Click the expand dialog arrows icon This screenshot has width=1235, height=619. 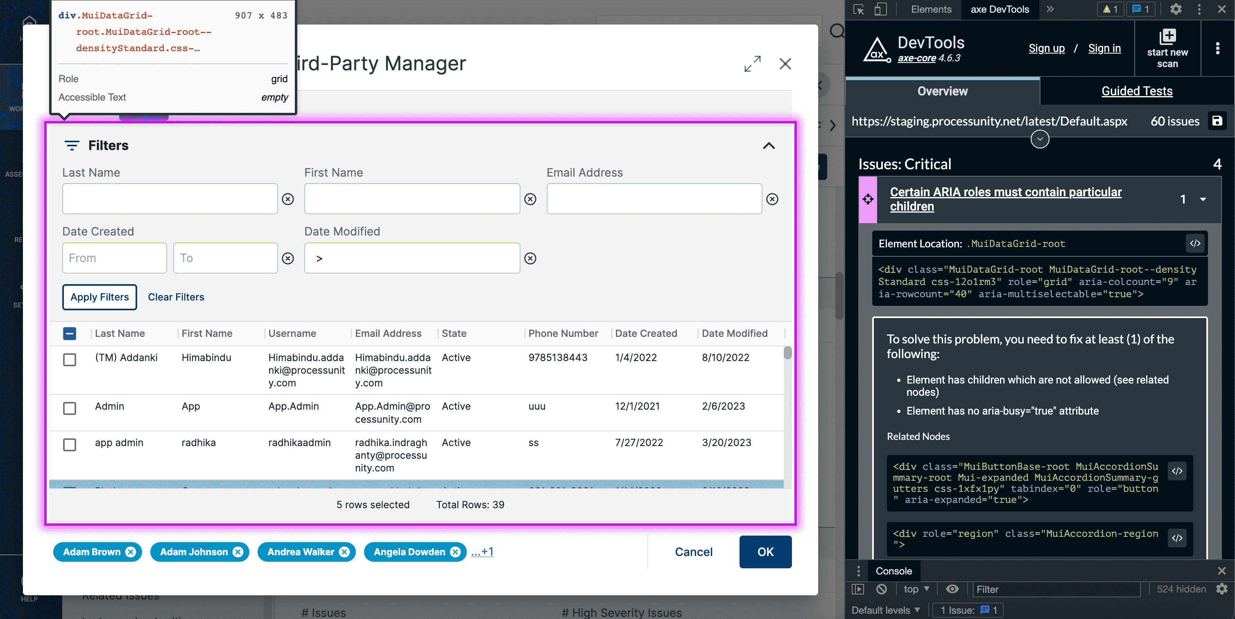point(752,64)
